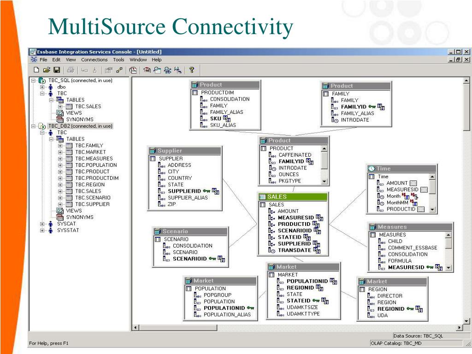
Task: Click the red transform icon beside Month
Action: coord(406,196)
